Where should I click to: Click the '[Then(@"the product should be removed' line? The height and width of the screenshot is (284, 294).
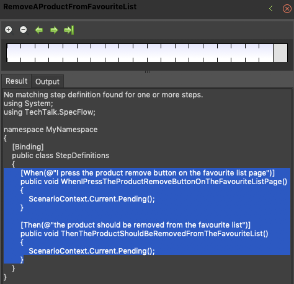[x=135, y=225]
